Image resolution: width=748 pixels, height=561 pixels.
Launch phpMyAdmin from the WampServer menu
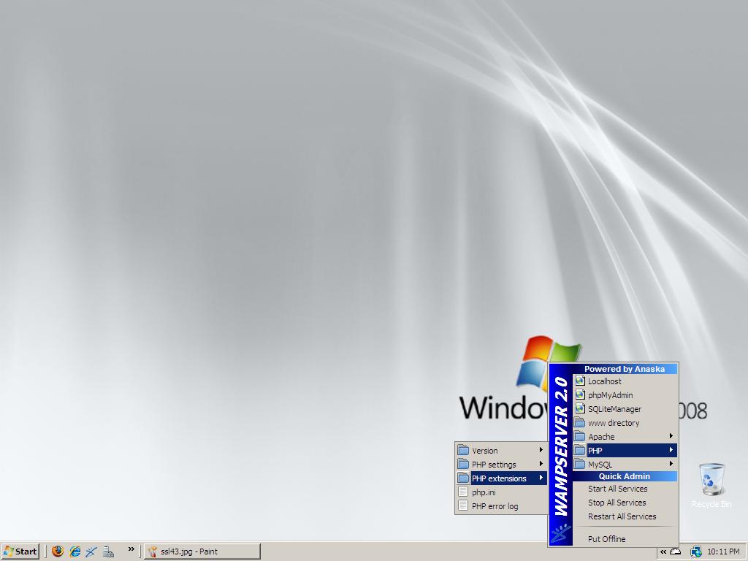610,395
